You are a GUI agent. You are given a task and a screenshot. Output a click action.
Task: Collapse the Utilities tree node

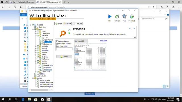33,78
